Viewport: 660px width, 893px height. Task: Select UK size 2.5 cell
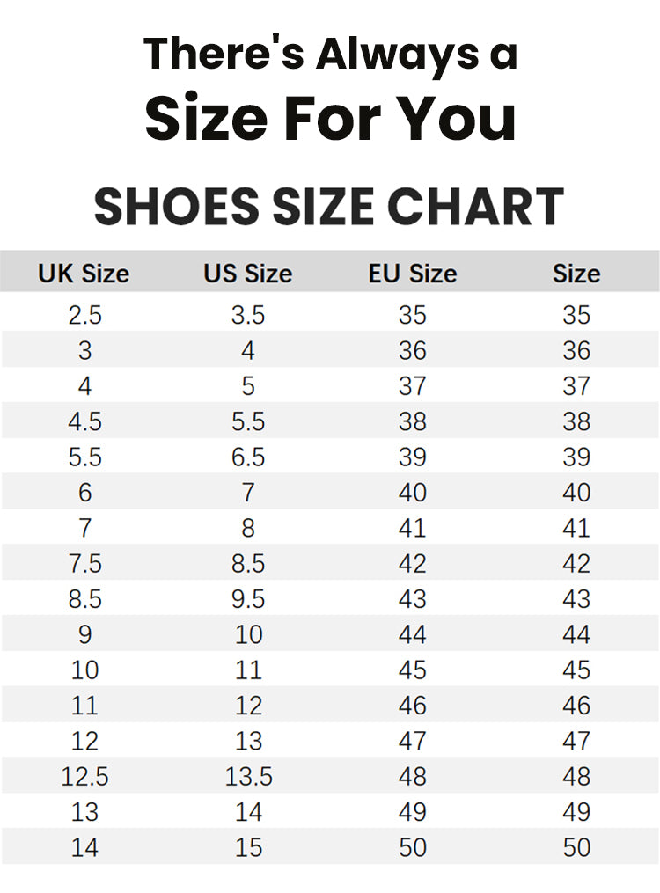[x=84, y=315]
